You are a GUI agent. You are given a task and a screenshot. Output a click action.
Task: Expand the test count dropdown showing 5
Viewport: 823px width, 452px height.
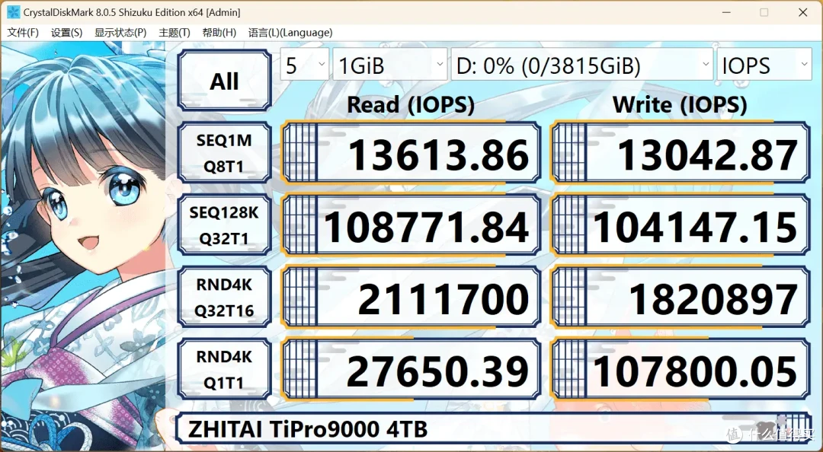304,65
